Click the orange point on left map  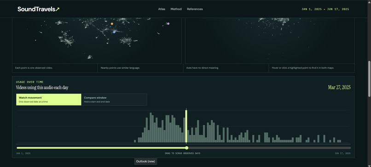(112, 24)
